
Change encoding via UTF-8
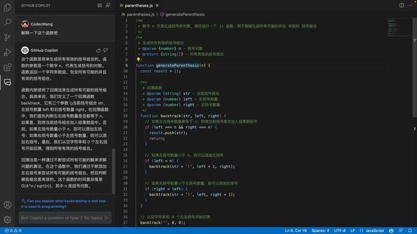pyautogui.click(x=339, y=231)
